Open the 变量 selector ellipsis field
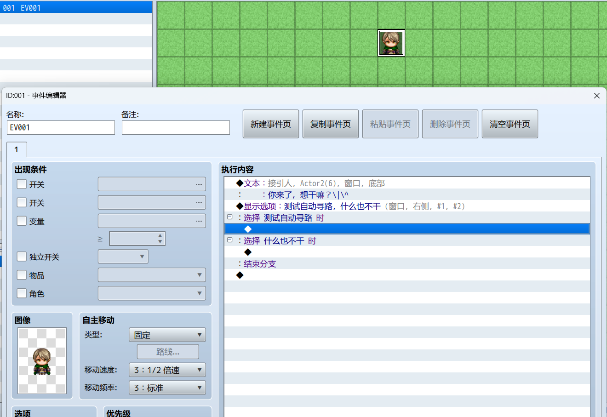The height and width of the screenshot is (417, 607). click(152, 221)
